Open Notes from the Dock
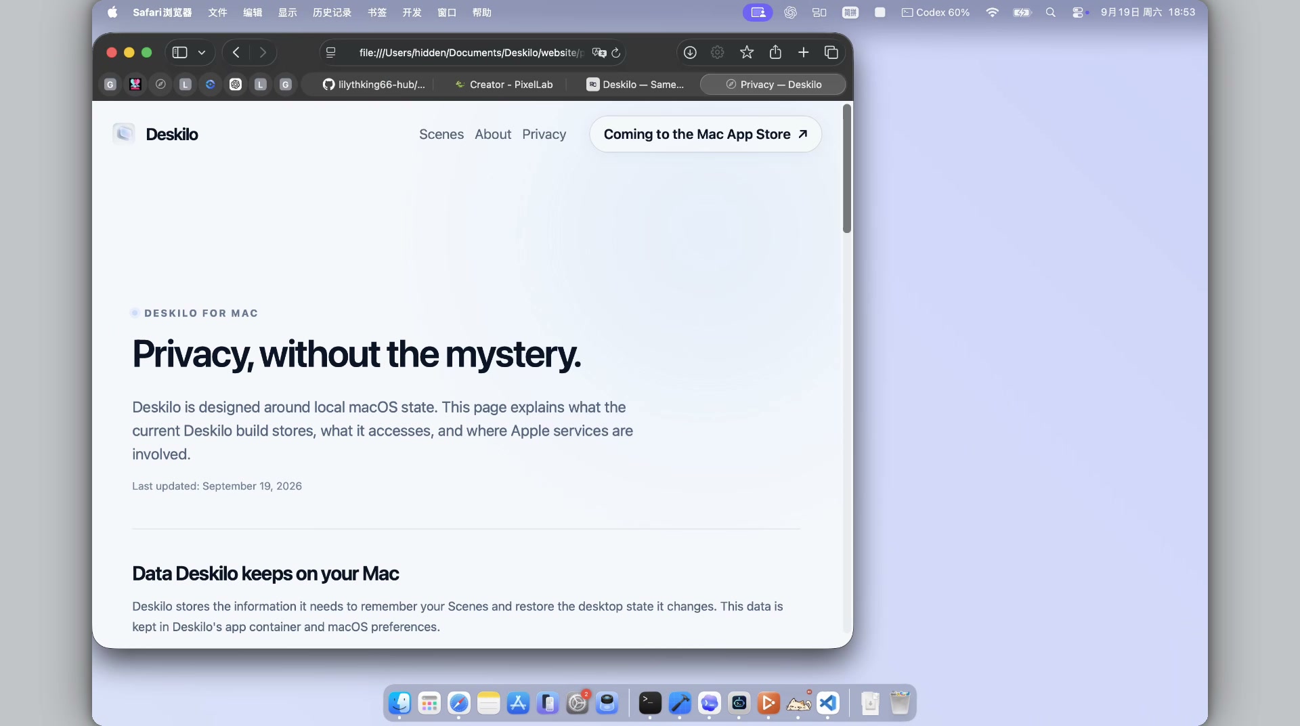Viewport: 1300px width, 726px height. [x=488, y=703]
